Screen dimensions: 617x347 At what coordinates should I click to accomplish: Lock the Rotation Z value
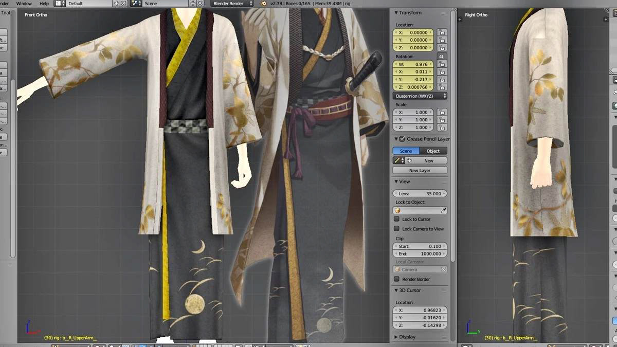click(x=442, y=87)
